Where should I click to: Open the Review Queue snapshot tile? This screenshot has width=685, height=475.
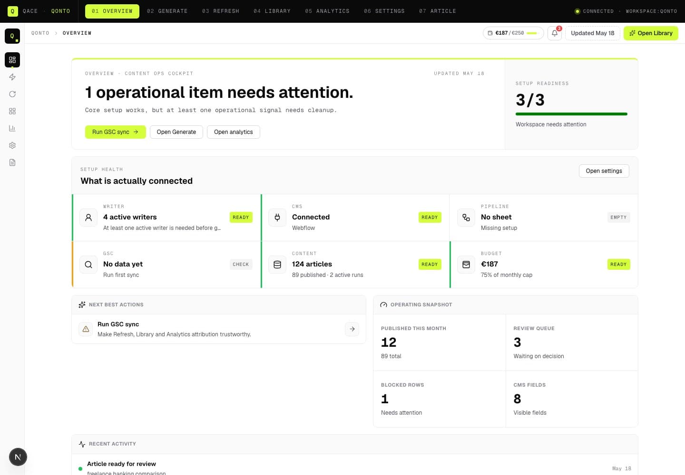[572, 342]
